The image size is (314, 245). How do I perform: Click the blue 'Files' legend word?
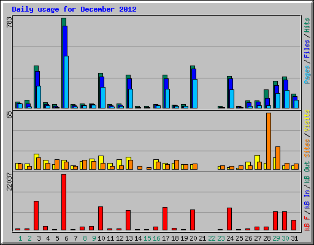(x=307, y=49)
